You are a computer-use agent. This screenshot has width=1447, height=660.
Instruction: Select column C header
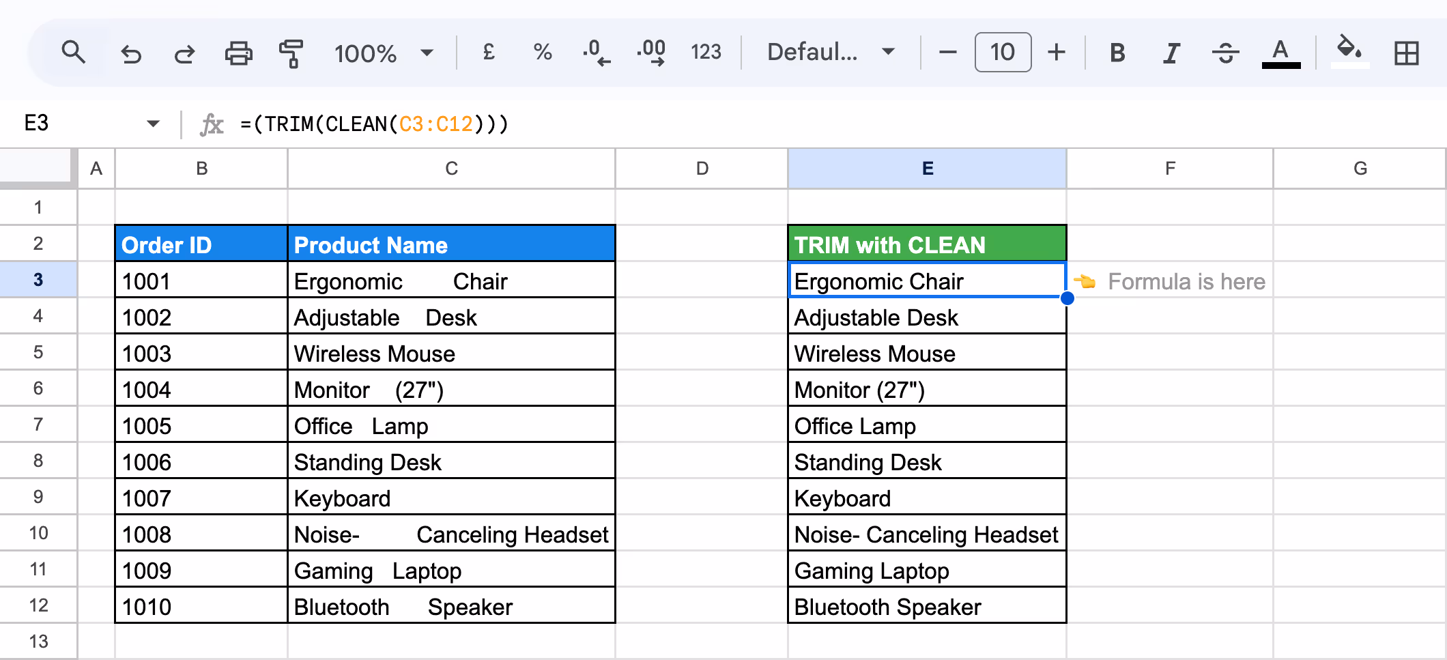pyautogui.click(x=451, y=169)
